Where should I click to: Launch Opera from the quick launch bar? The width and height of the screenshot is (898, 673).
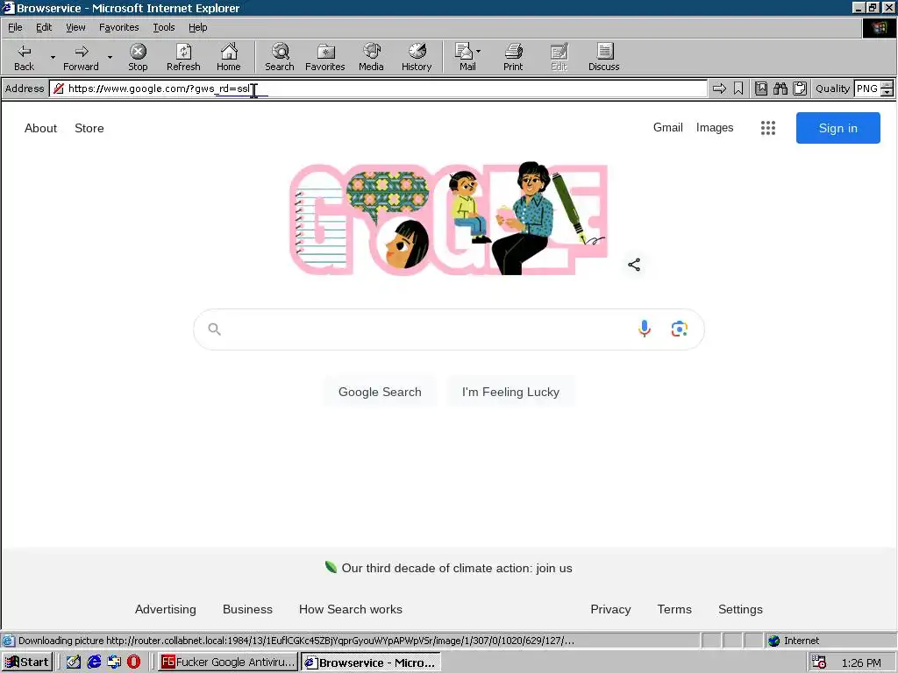pos(134,662)
